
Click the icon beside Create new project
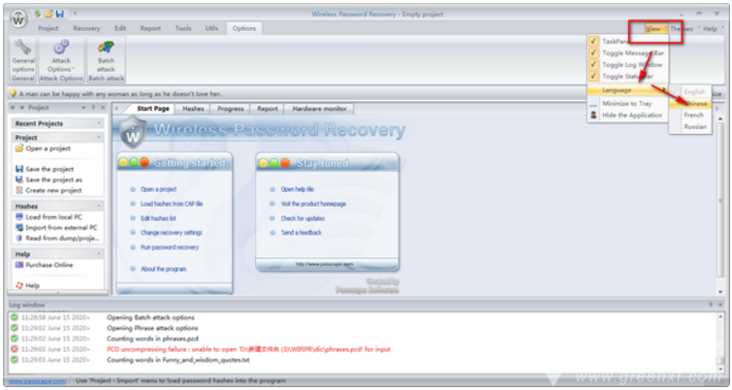tap(19, 190)
